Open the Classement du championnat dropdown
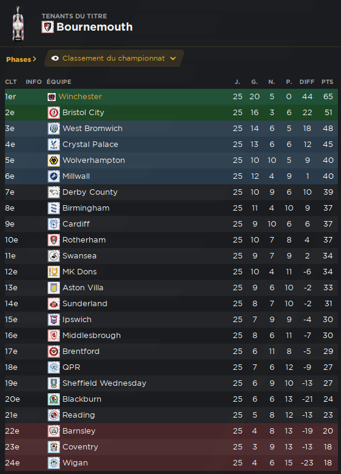 114,58
